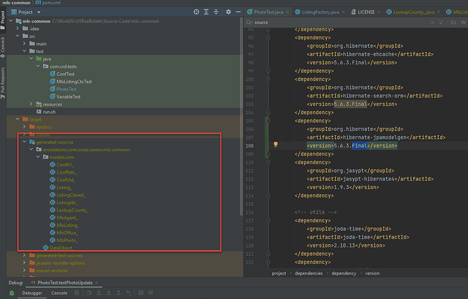Image resolution: width=468 pixels, height=299 pixels.
Task: Click the Step Out debug icon
Action: (x=119, y=293)
